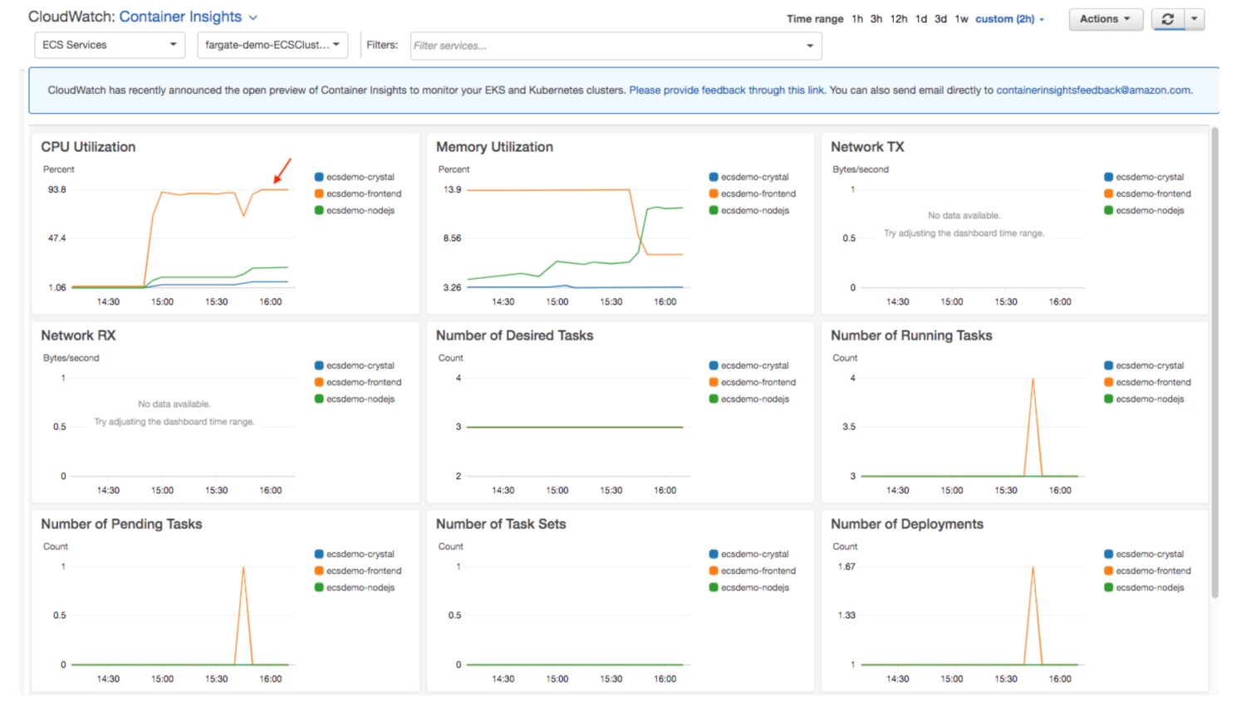Screen dimensions: 1246x720
Task: Set time range to 1d
Action: (x=921, y=19)
